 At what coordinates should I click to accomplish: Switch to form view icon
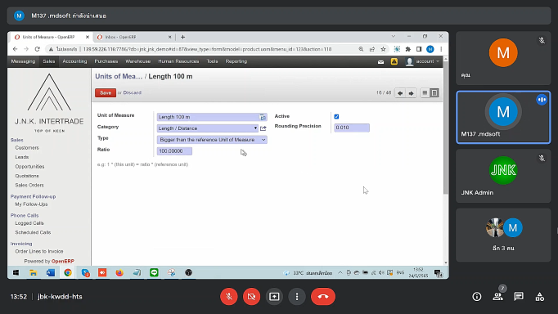point(434,93)
